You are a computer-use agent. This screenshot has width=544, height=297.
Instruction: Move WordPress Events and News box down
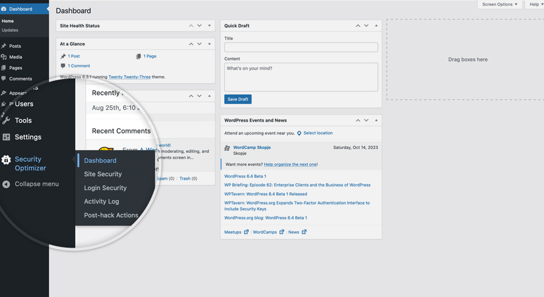[366, 120]
